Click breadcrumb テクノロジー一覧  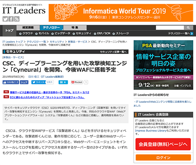tap(36, 42)
